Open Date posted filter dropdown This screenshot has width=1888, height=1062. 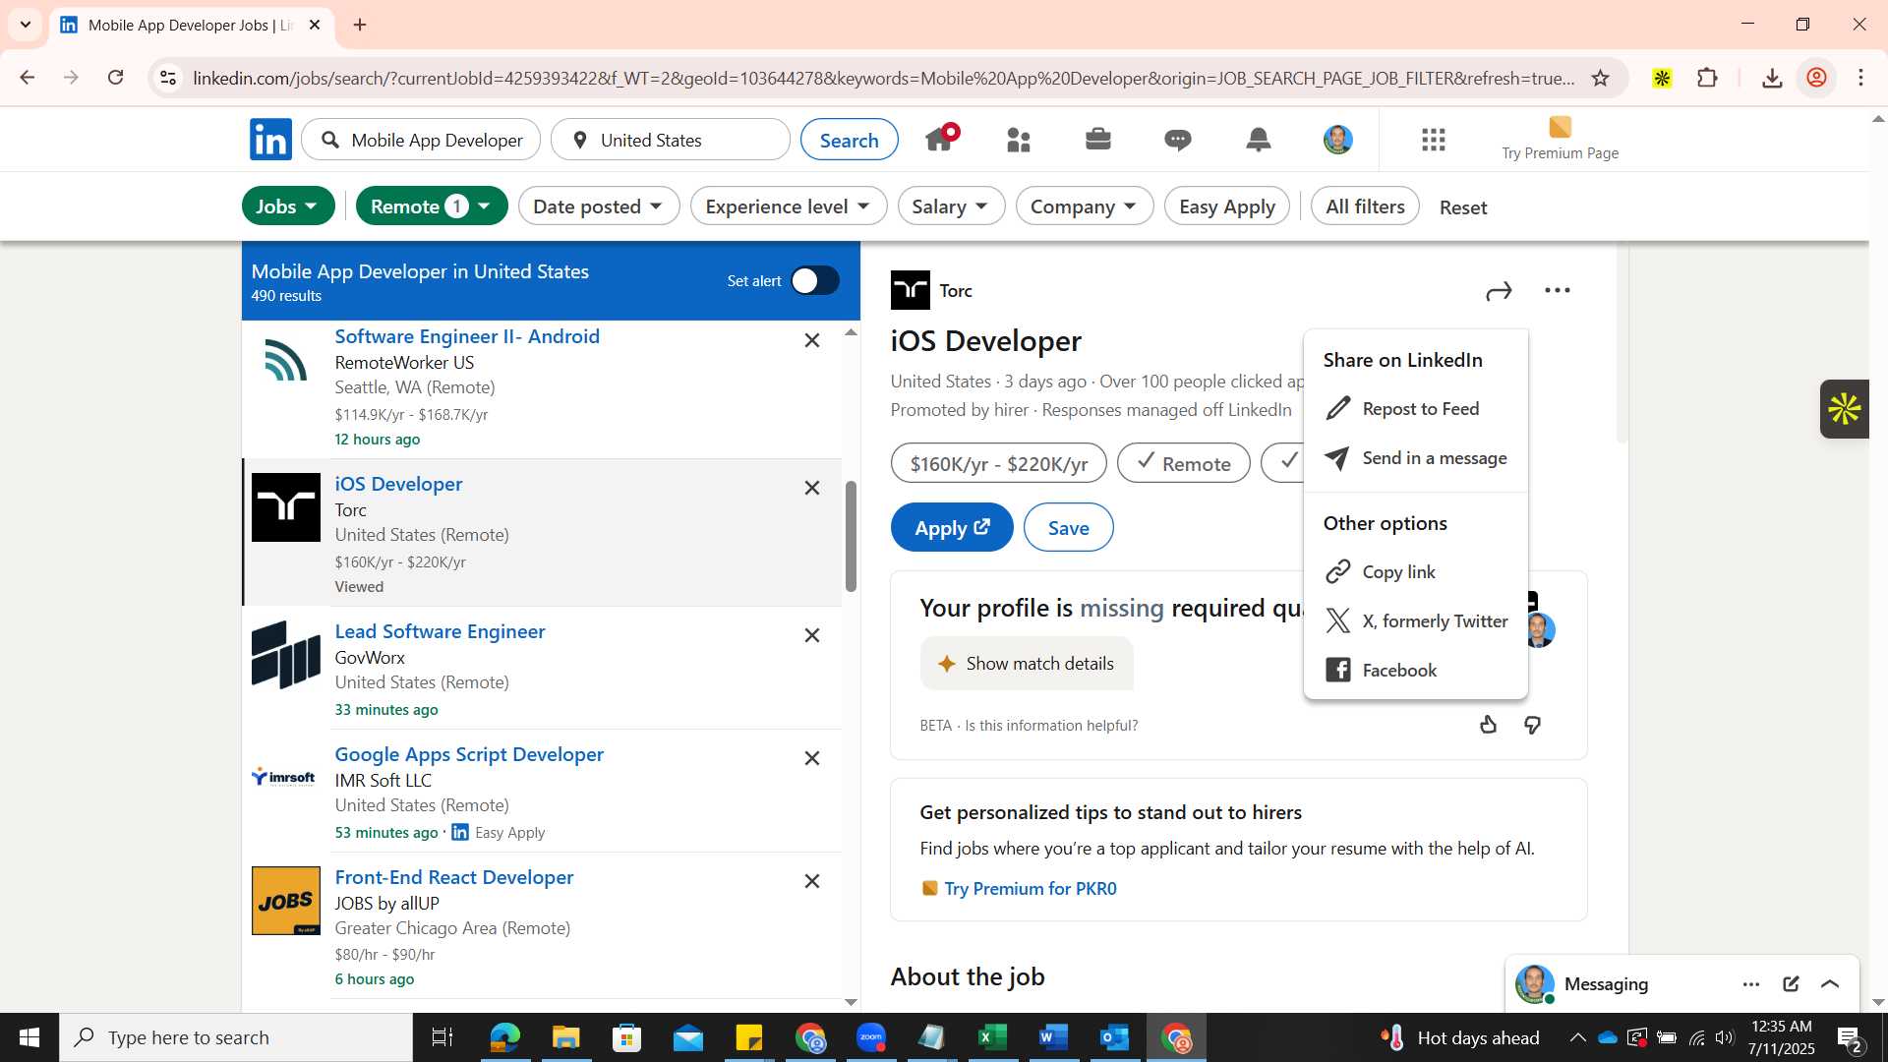click(x=599, y=206)
